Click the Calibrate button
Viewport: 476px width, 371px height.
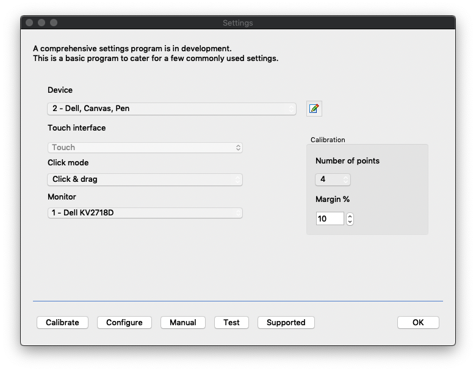62,322
